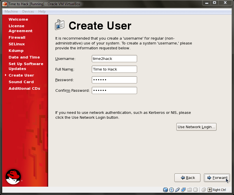
Task: Select Create User step in sidebar
Action: [21, 75]
